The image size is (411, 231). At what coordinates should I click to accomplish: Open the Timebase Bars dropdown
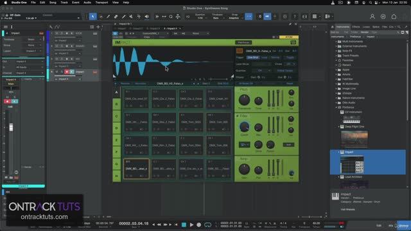pyautogui.click(x=218, y=18)
